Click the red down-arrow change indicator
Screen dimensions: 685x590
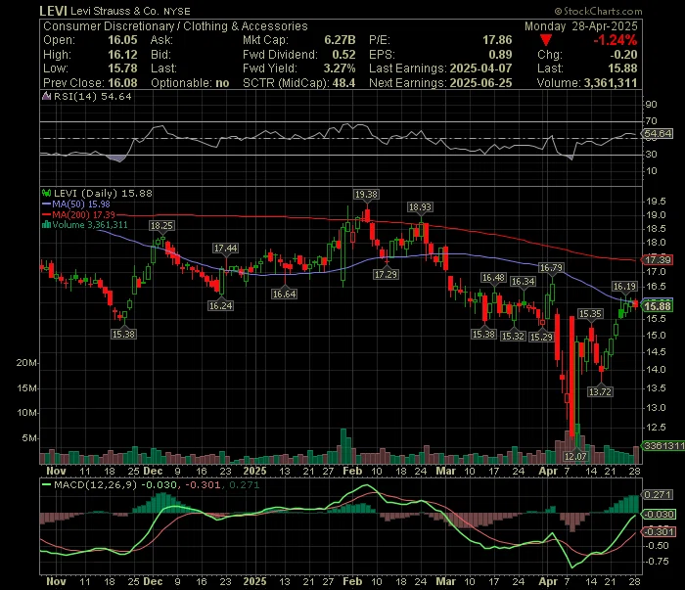tap(545, 40)
